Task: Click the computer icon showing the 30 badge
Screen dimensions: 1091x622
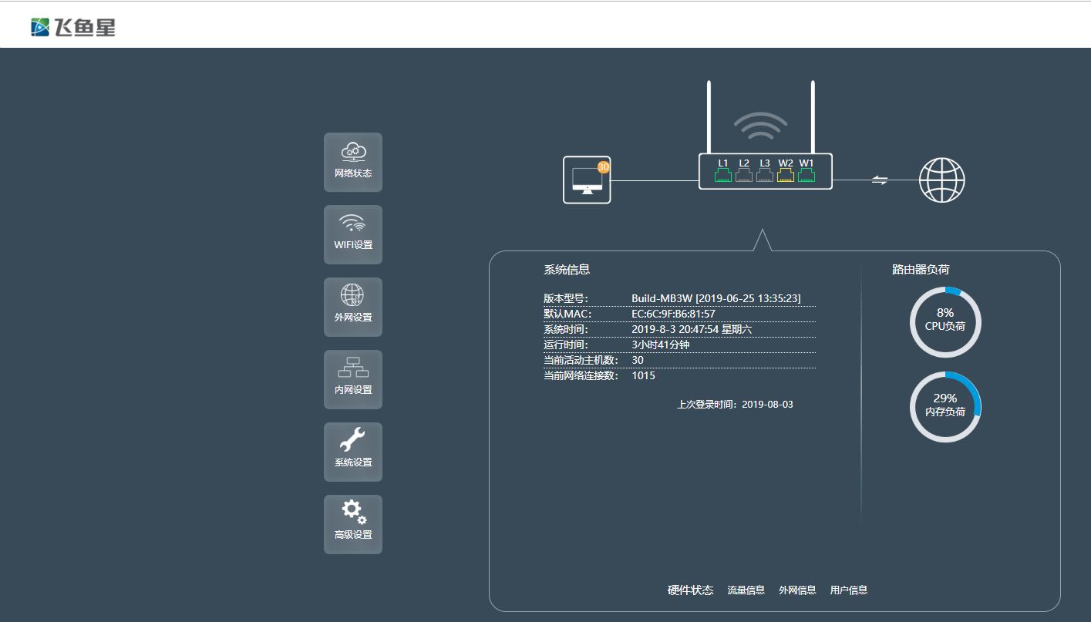Action: click(x=586, y=180)
